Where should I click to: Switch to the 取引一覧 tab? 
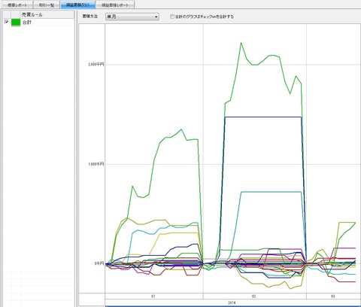pos(47,5)
